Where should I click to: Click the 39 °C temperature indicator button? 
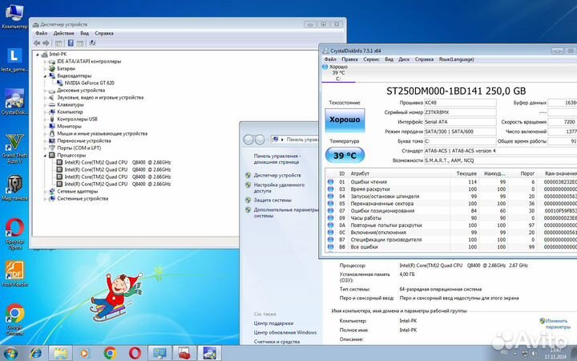click(345, 155)
